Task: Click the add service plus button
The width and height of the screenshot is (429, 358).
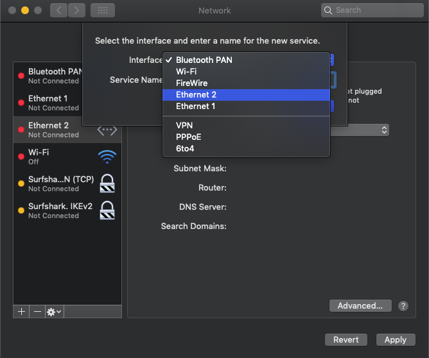Action: pos(21,311)
